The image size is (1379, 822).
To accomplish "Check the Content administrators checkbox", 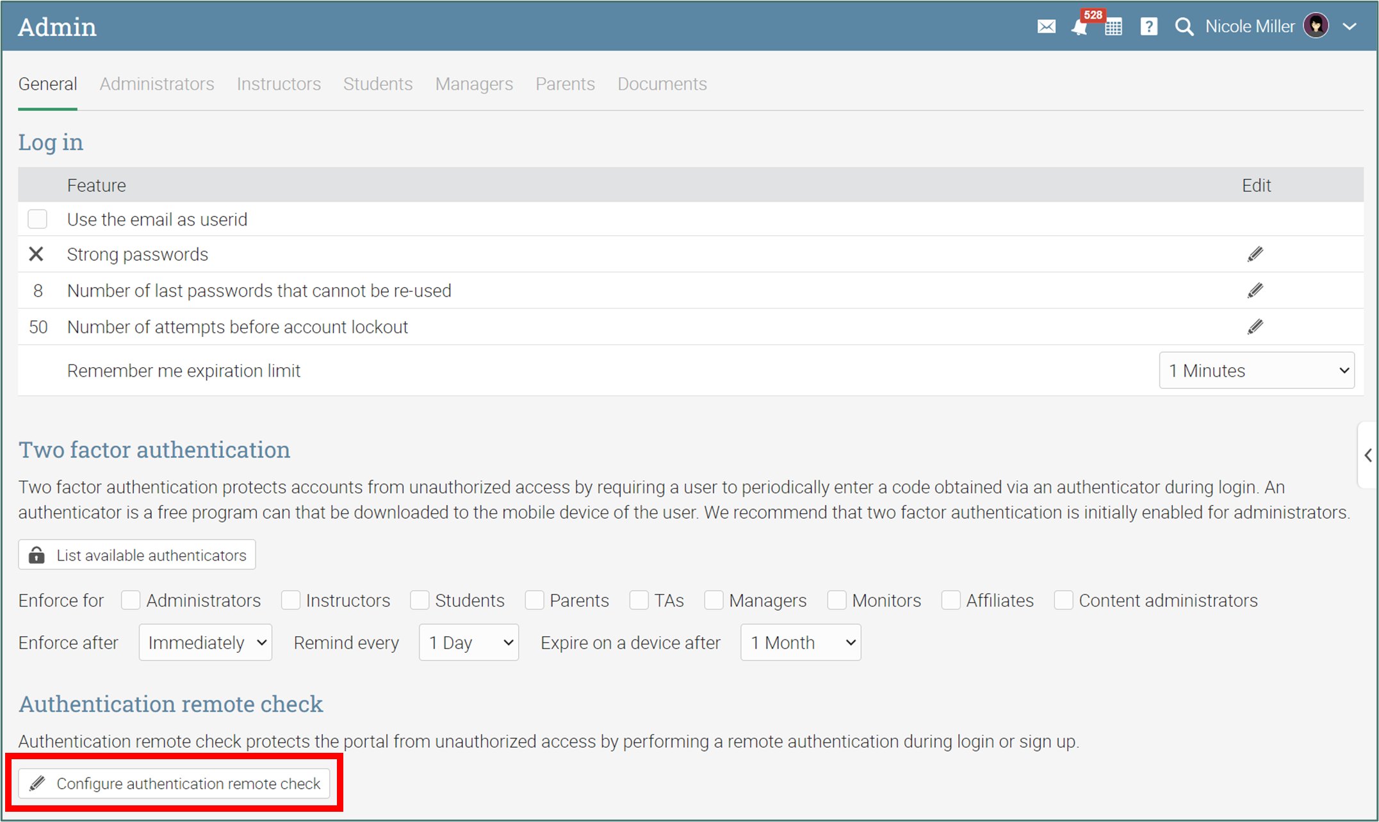I will [x=1063, y=600].
